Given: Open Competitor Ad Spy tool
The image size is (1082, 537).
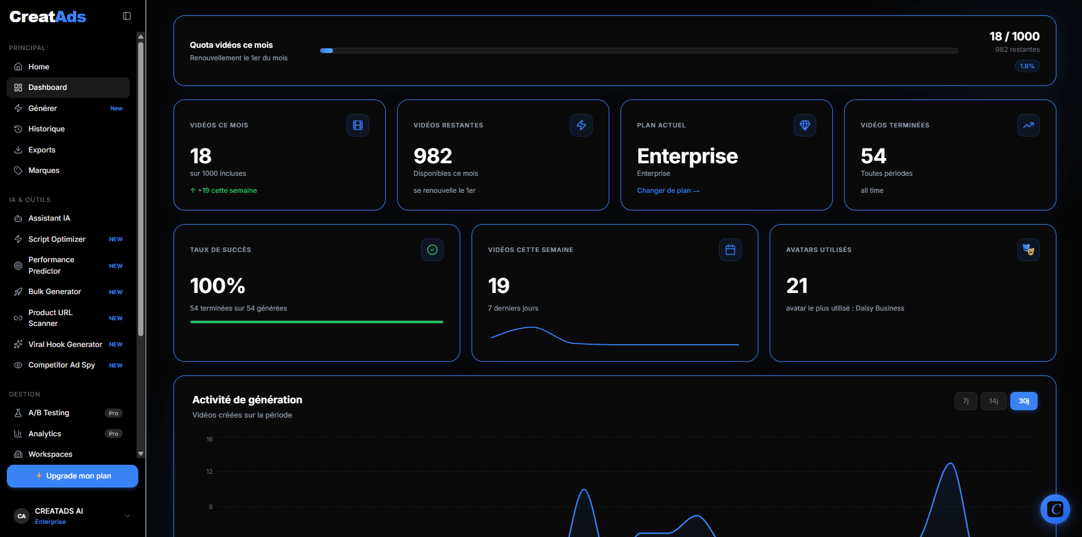Looking at the screenshot, I should (x=68, y=365).
